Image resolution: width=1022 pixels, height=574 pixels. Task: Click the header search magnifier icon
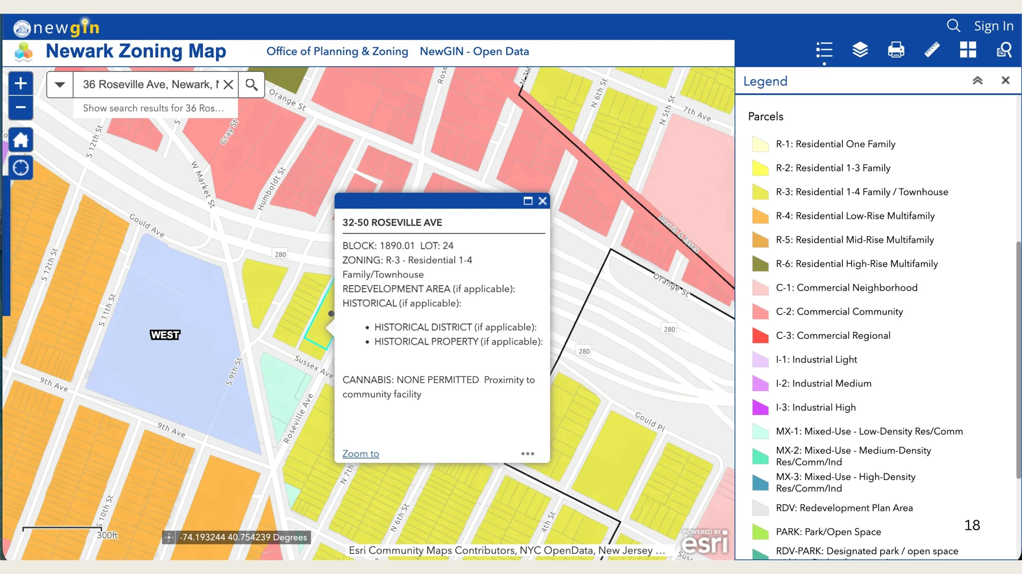953,26
